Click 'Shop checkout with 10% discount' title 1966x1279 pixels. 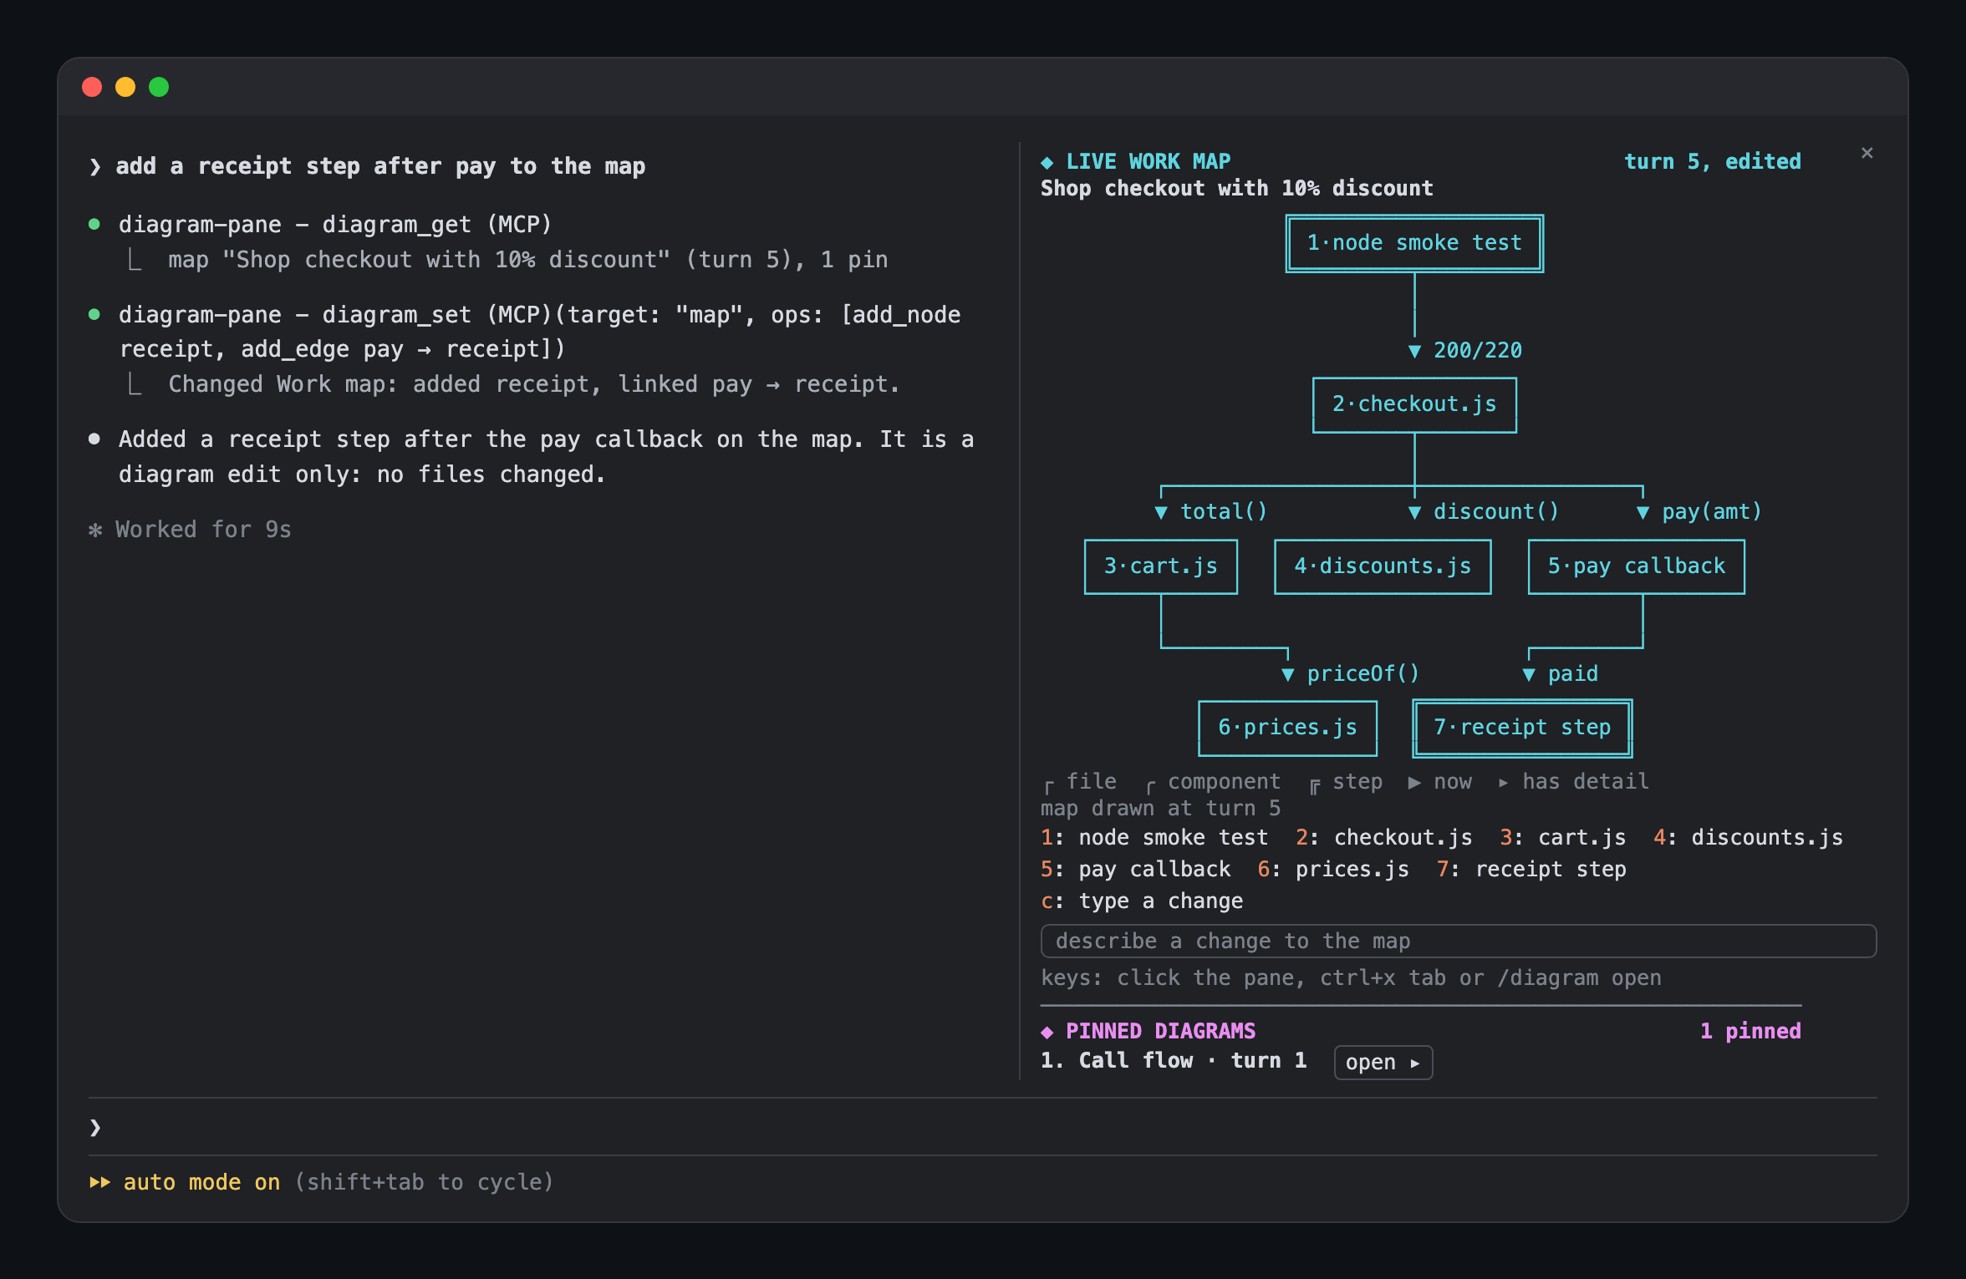(x=1236, y=189)
